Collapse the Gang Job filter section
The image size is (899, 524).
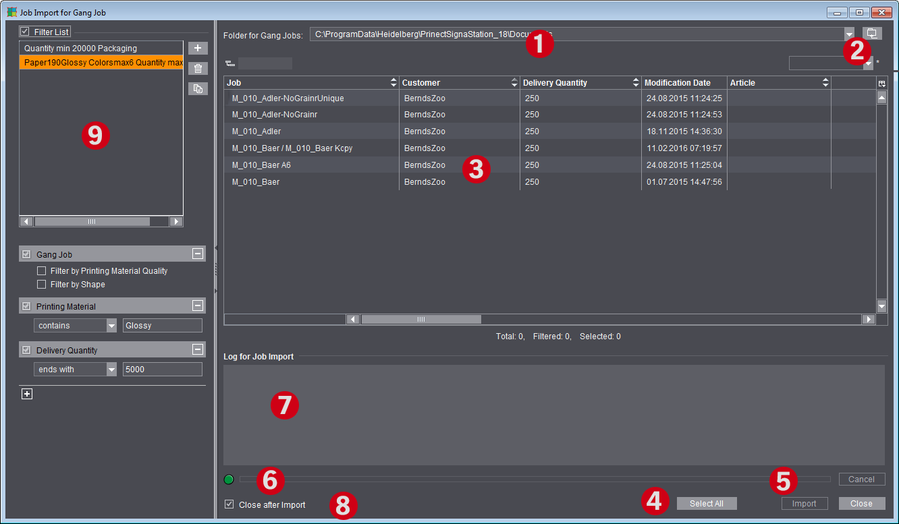(197, 254)
